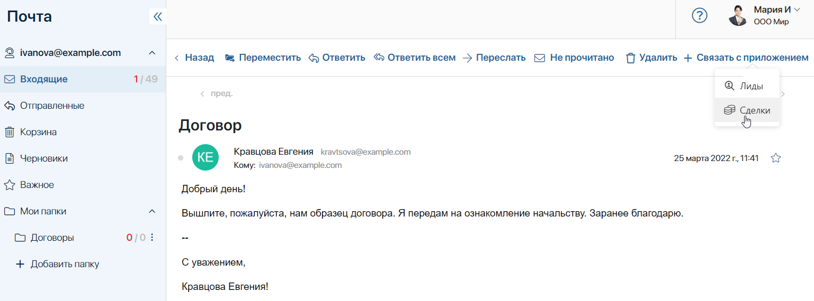Click recipient address ivanova@example.com in Кому line

tap(300, 165)
